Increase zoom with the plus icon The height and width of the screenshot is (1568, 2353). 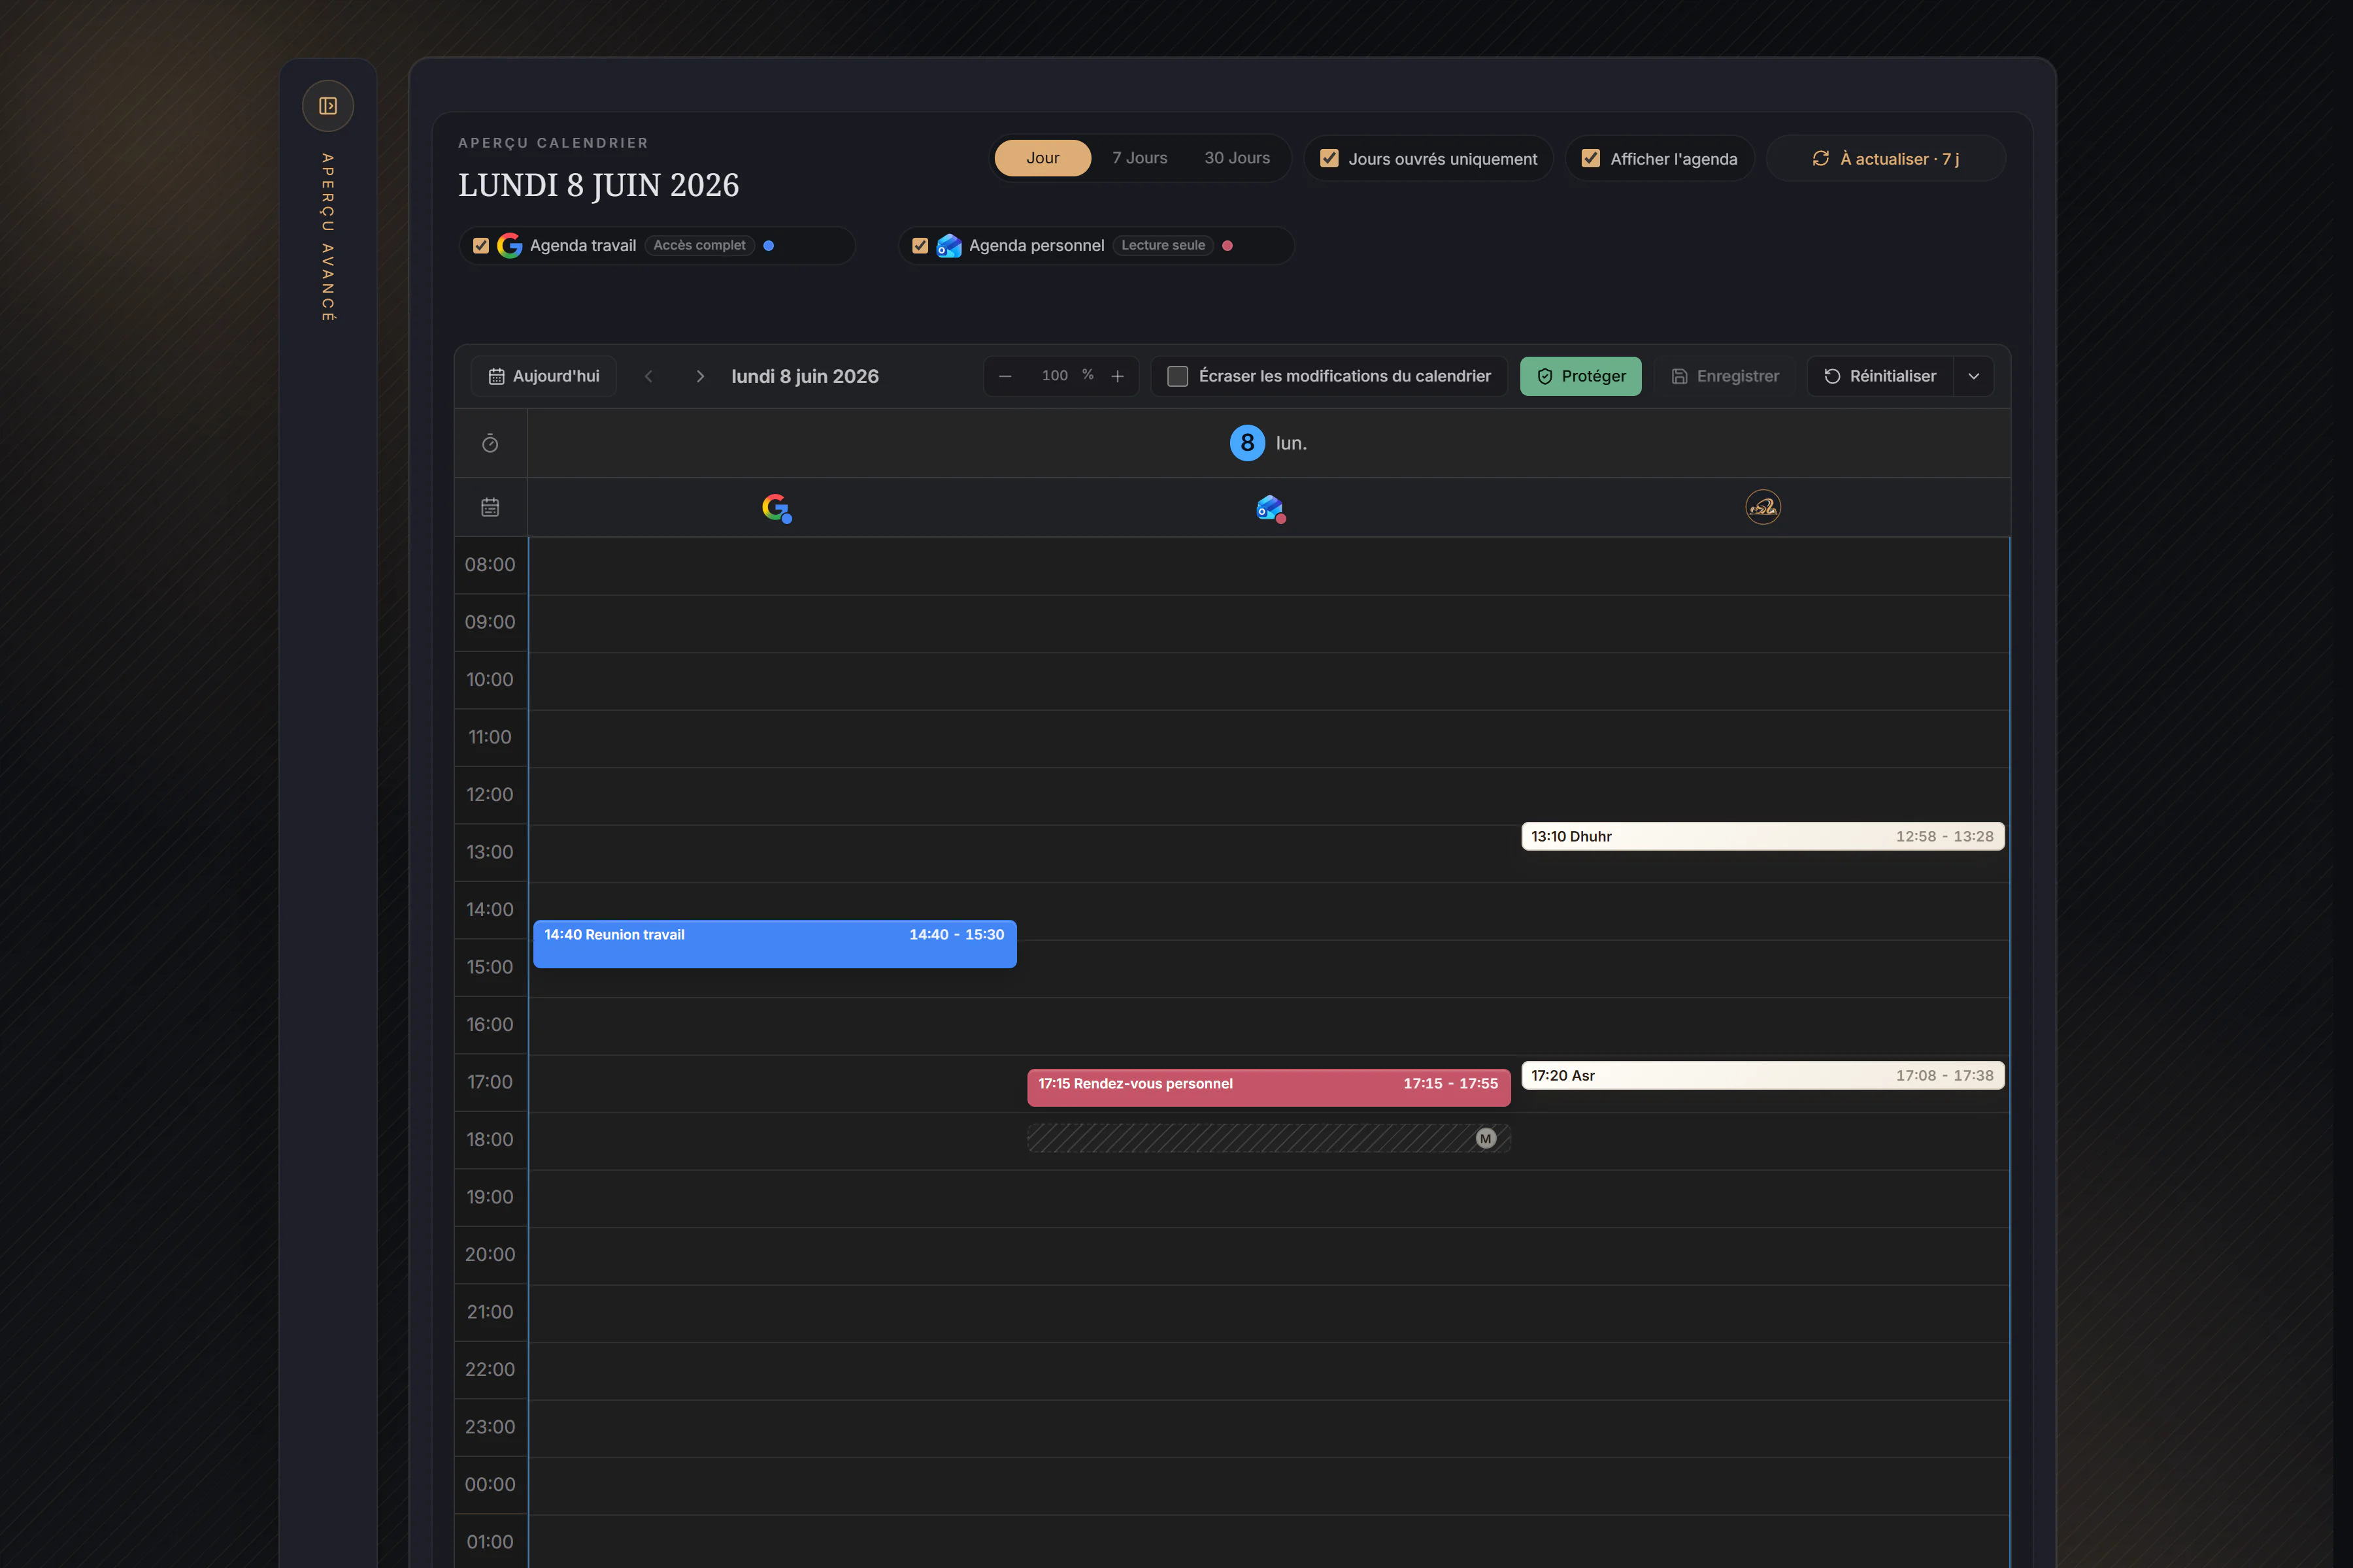click(x=1118, y=376)
